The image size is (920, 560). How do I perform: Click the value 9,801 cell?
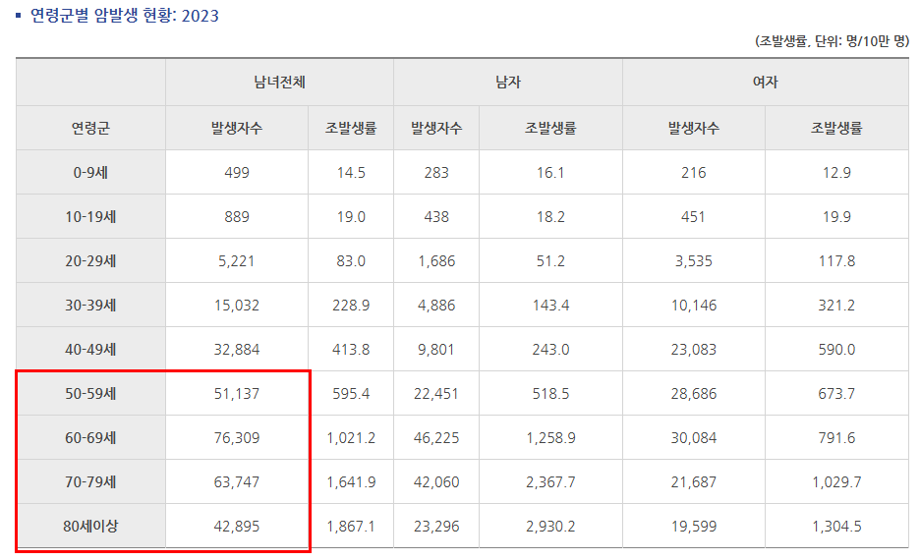tap(436, 350)
